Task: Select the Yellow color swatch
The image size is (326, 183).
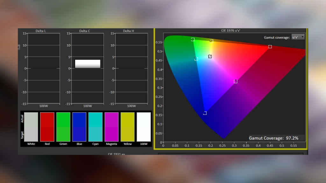Action: coord(127,127)
